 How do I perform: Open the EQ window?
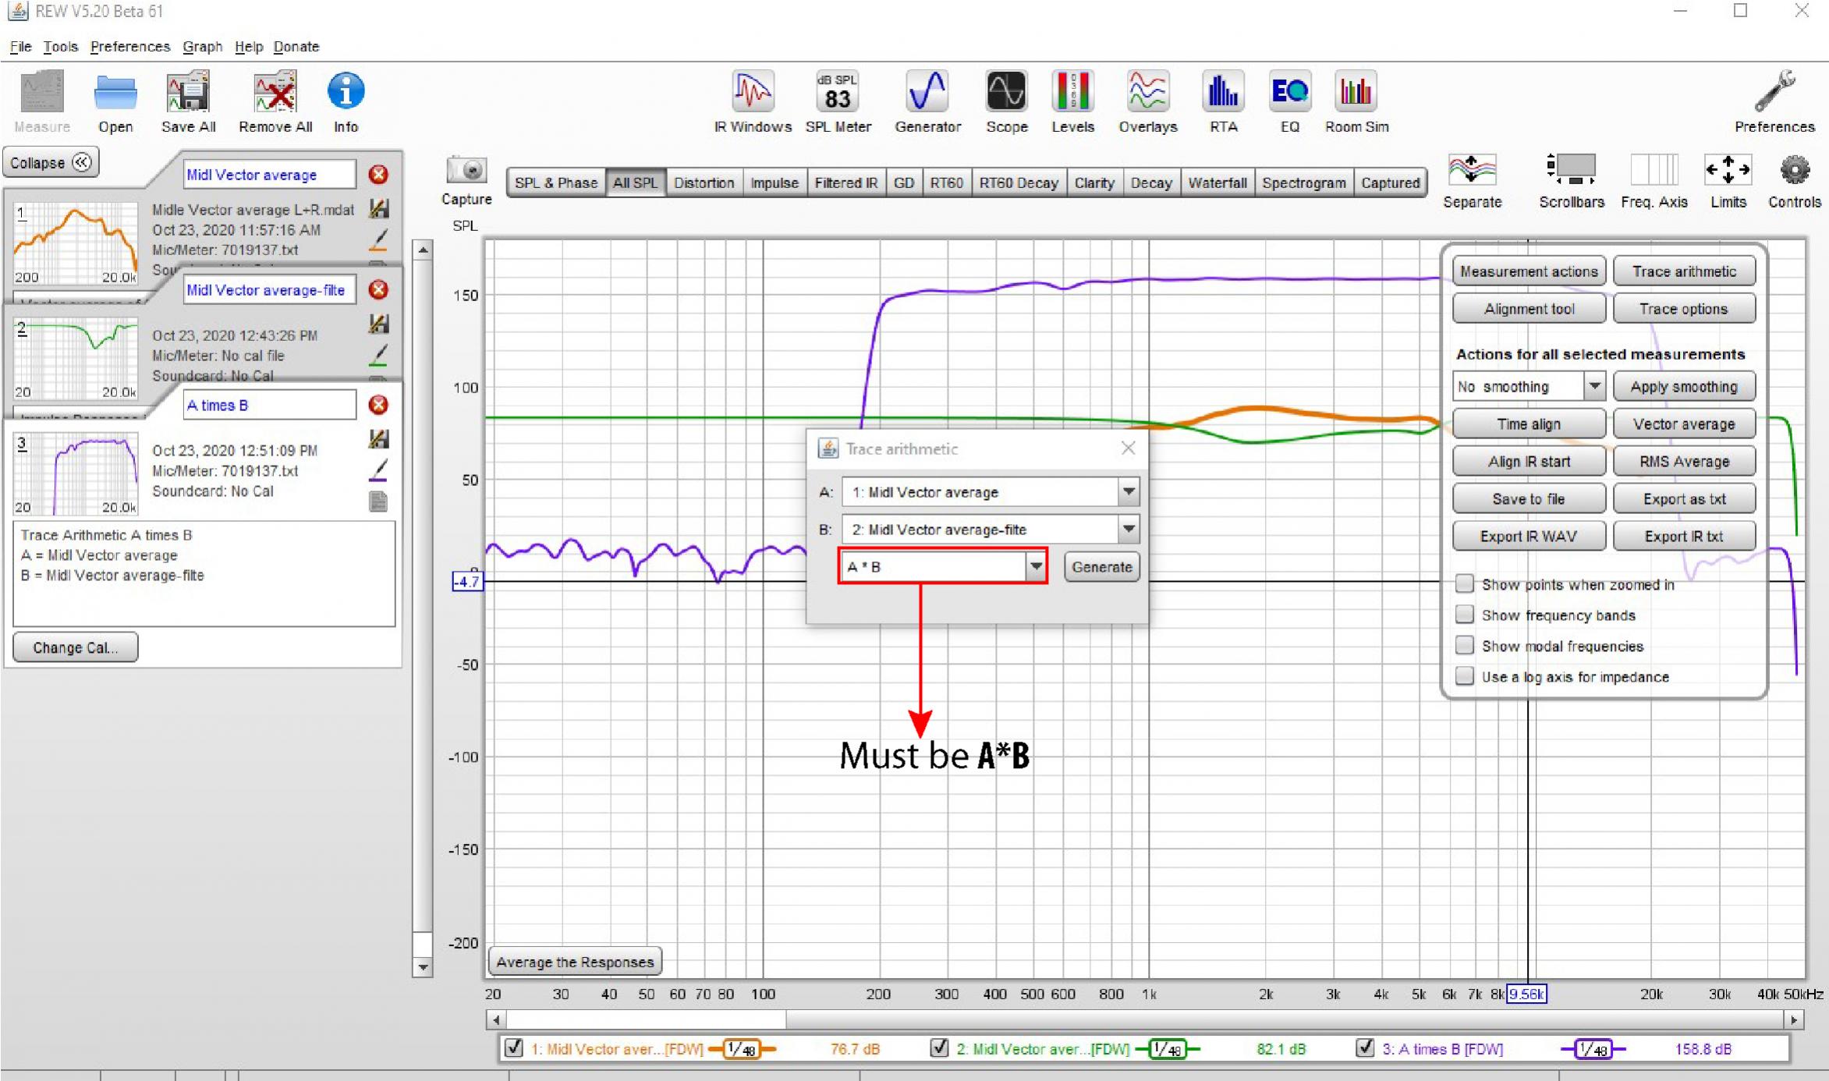pyautogui.click(x=1289, y=101)
